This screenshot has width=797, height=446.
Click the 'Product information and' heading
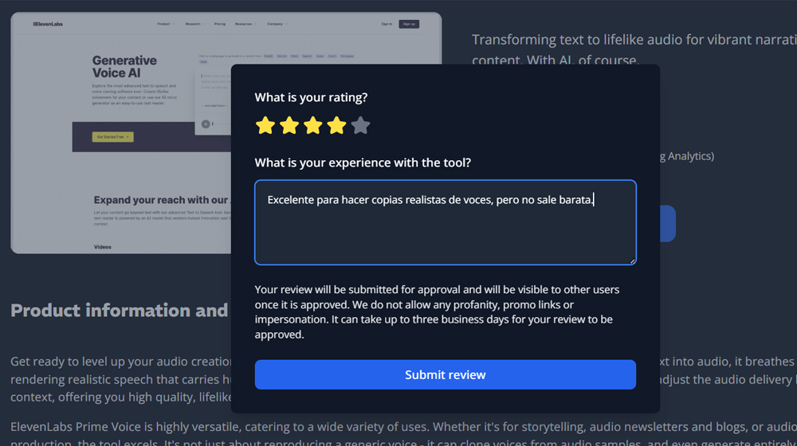tap(120, 311)
